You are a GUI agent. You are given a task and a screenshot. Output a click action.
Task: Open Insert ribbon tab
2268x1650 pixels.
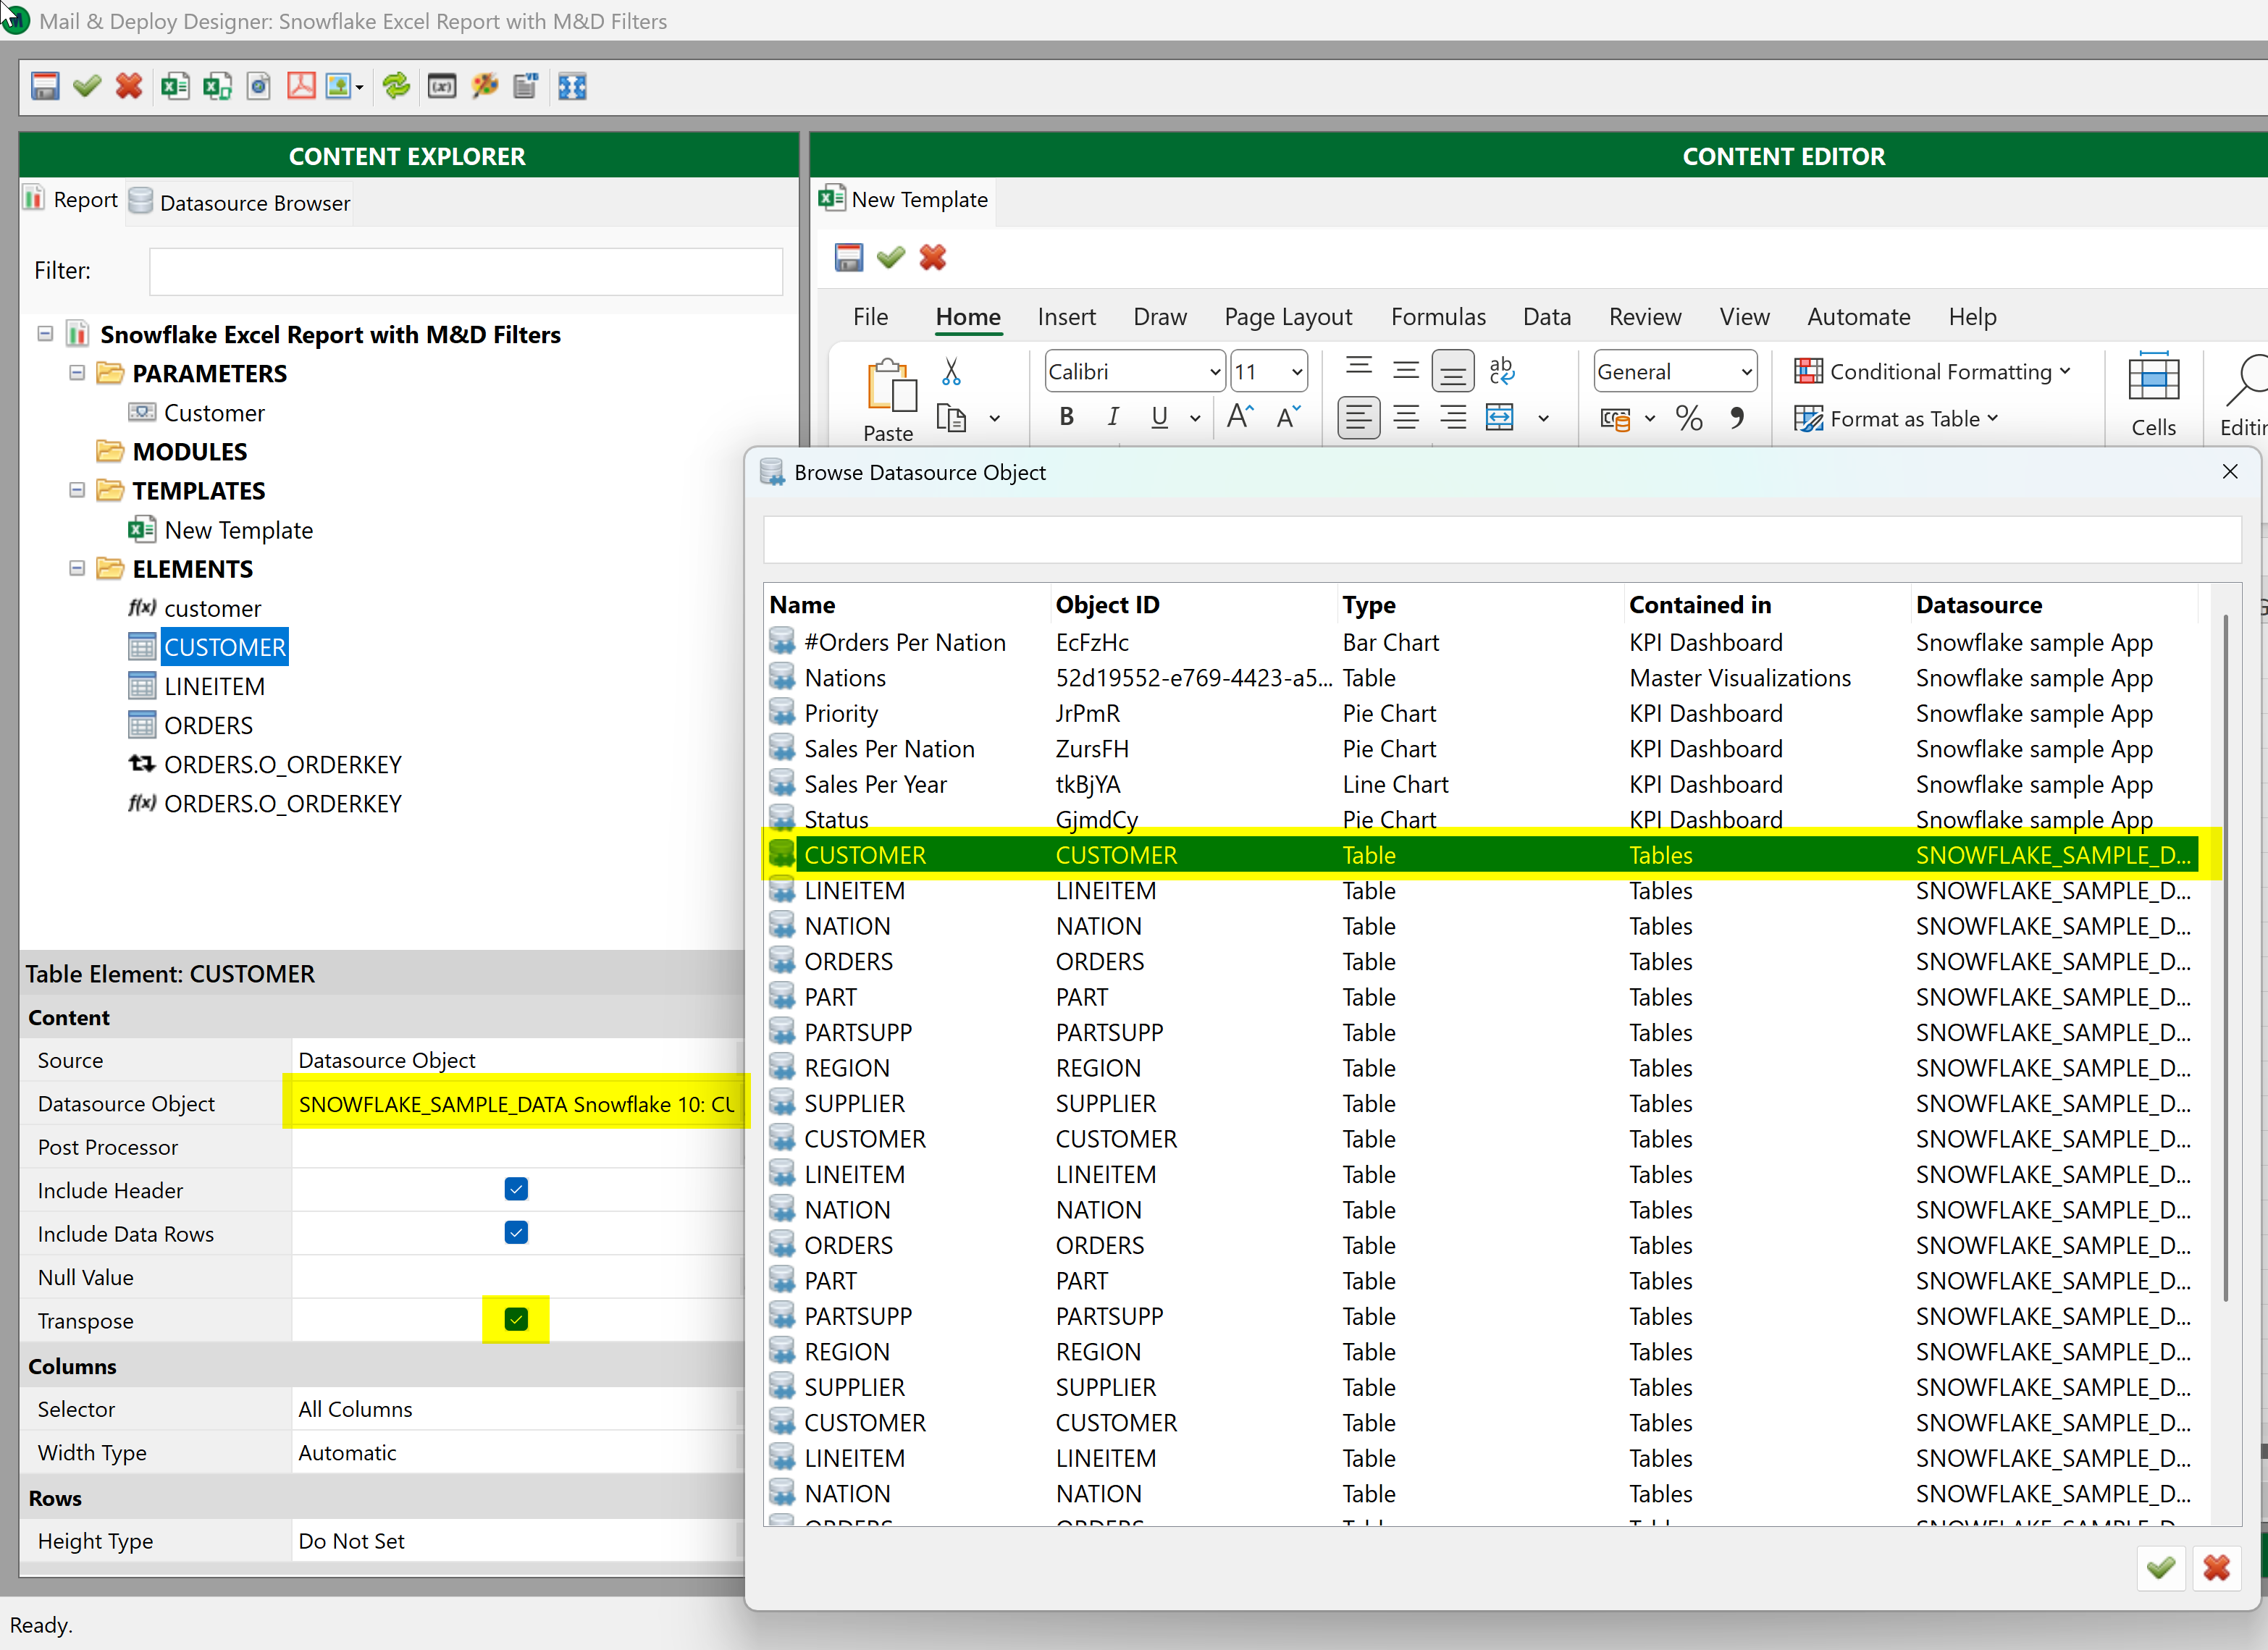pos(1066,317)
